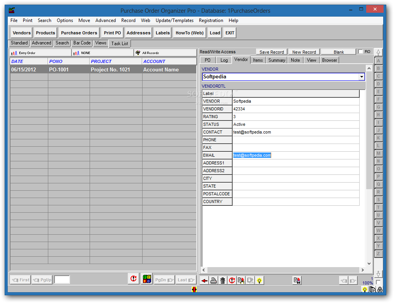Click the printer icon in record toolbar
394x303 pixels.
[214, 280]
